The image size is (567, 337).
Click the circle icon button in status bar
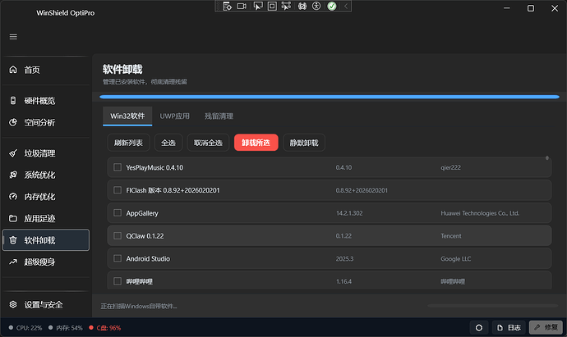479,328
